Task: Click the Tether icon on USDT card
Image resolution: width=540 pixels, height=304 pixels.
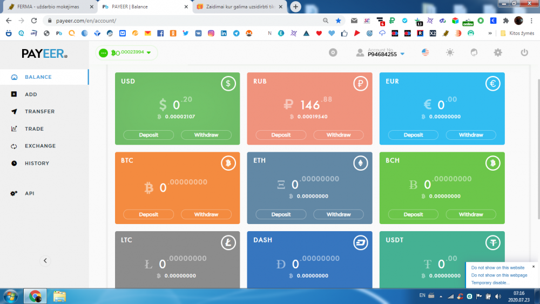Action: (x=493, y=243)
